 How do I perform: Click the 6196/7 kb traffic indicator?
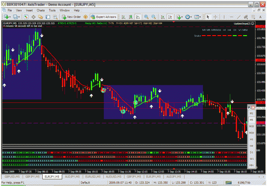(x=244, y=183)
